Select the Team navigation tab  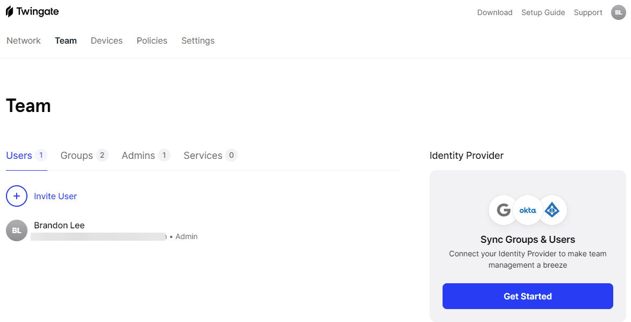(x=66, y=40)
